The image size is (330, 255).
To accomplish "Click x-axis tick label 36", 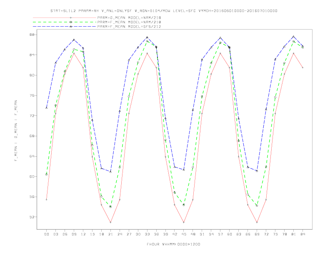I will pos(156,234).
